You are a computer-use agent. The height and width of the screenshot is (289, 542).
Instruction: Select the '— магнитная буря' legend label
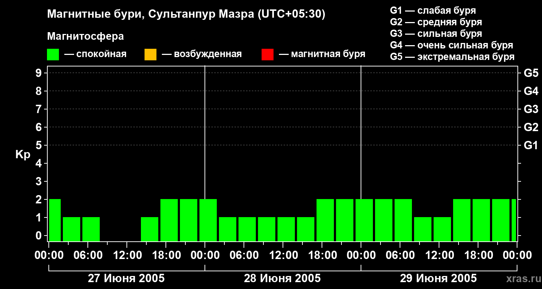point(322,54)
